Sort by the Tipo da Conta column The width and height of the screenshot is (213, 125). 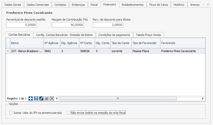tap(120, 43)
